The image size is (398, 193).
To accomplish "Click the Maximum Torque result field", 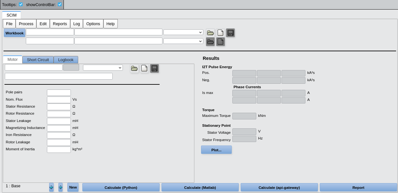I will click(x=244, y=116).
